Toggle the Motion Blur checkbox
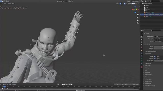 tap(145, 75)
